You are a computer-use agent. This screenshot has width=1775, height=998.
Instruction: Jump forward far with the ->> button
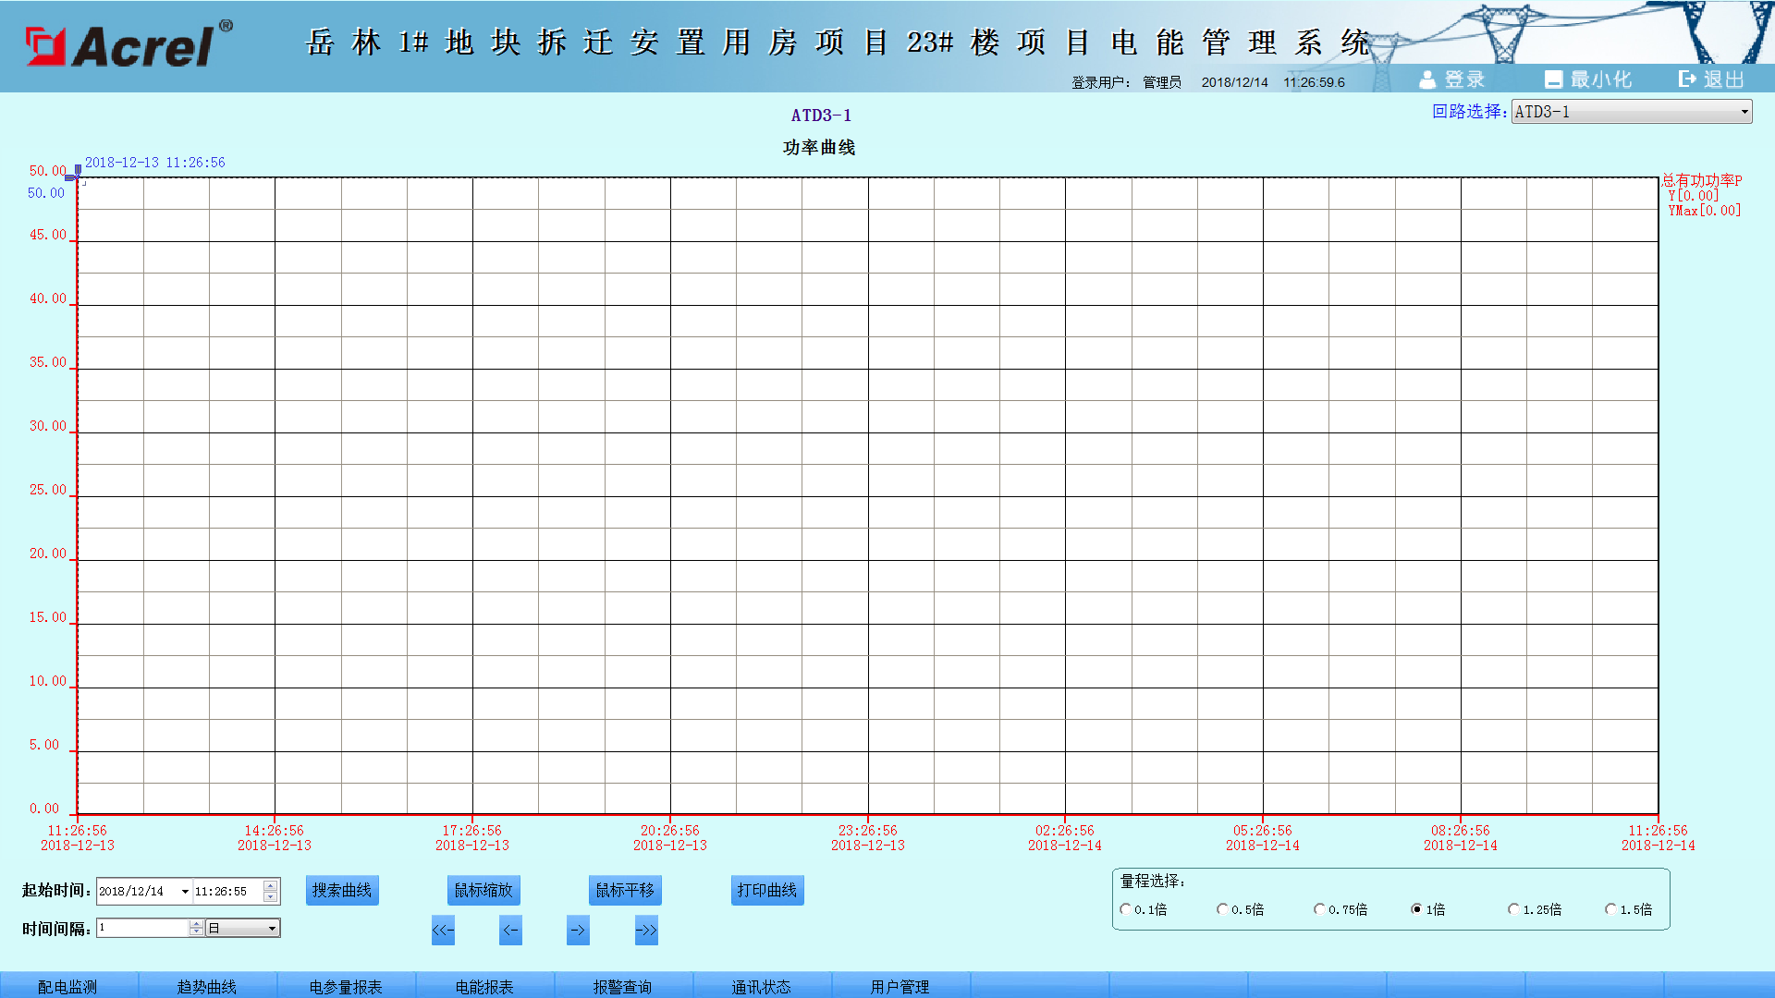click(x=646, y=931)
